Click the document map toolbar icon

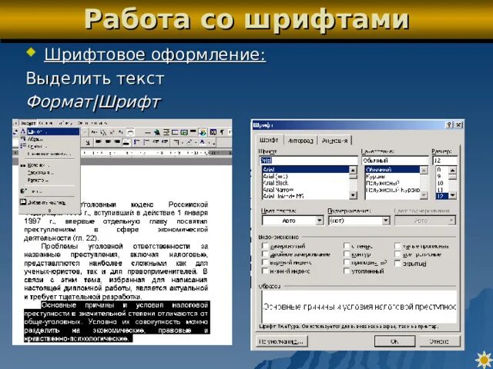pyautogui.click(x=213, y=132)
